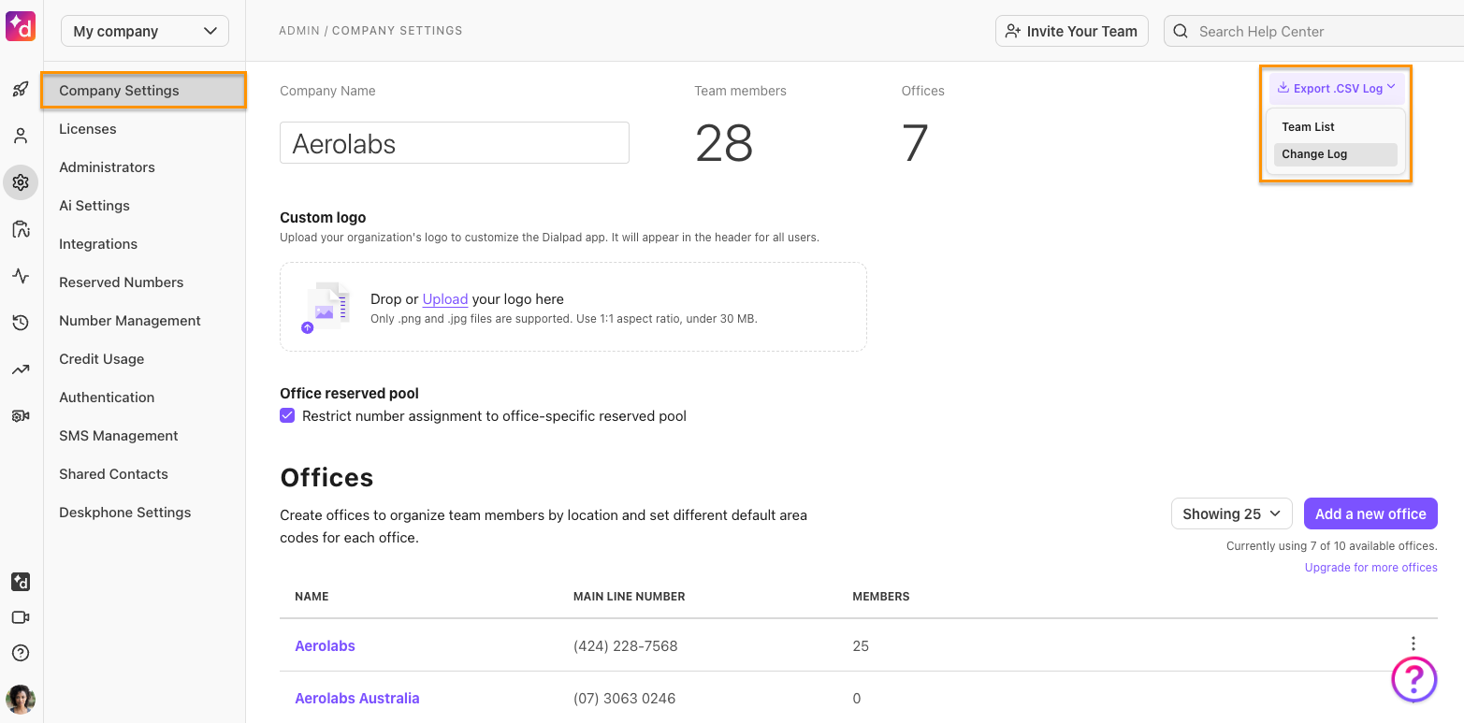1464x723 pixels.
Task: Uncheck Restrict number assignment checkbox
Action: tap(287, 415)
